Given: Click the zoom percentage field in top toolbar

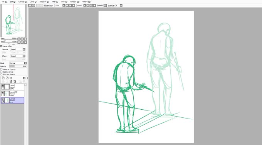Looking at the screenshot, I should tap(58, 5).
